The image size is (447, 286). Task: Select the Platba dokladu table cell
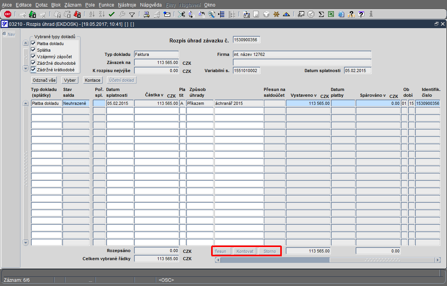click(46, 103)
